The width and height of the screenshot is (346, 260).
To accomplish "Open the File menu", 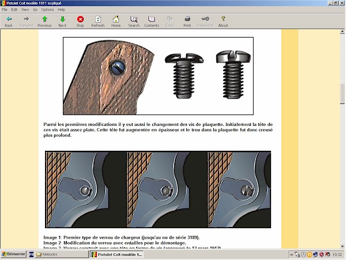I will [x=5, y=9].
